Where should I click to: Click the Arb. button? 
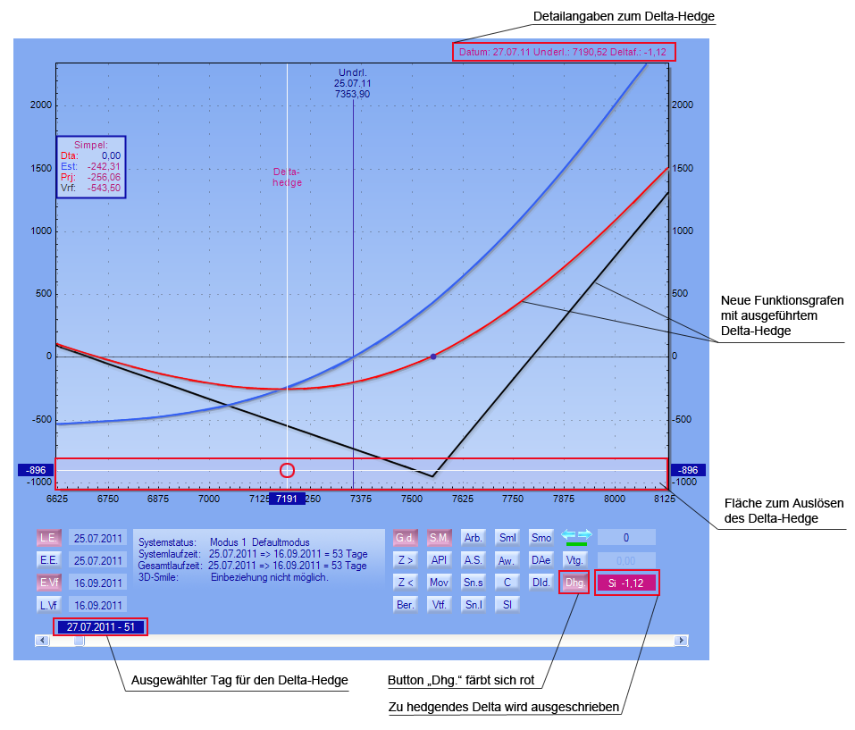[474, 538]
